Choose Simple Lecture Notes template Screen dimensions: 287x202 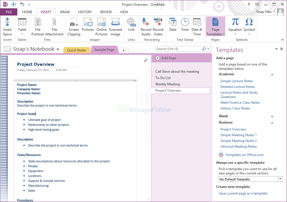pyautogui.click(x=237, y=81)
